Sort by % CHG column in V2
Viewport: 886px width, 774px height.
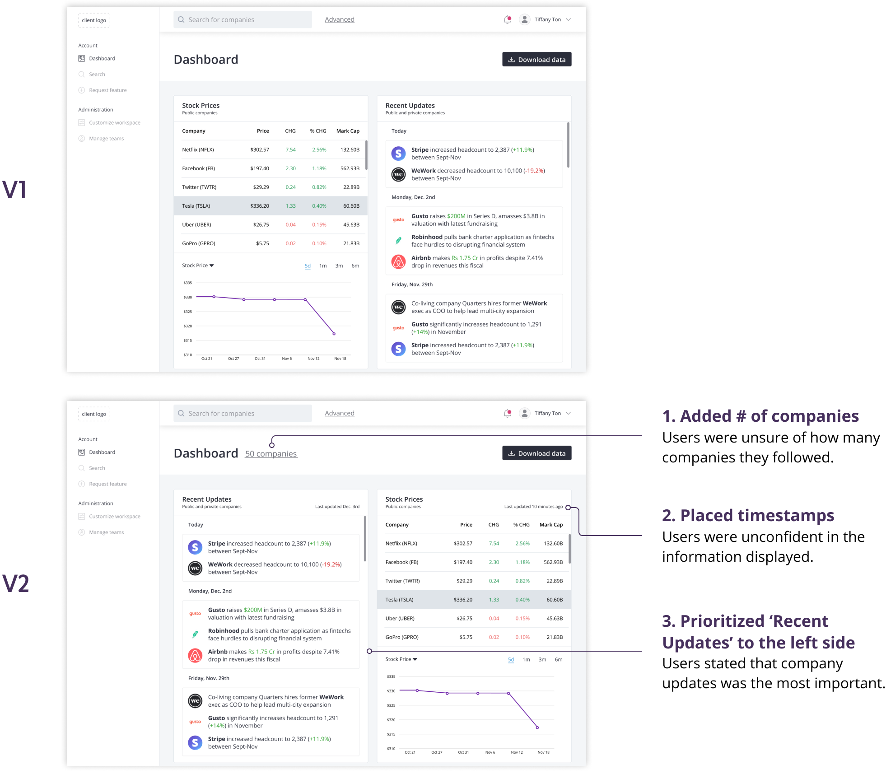(x=521, y=525)
